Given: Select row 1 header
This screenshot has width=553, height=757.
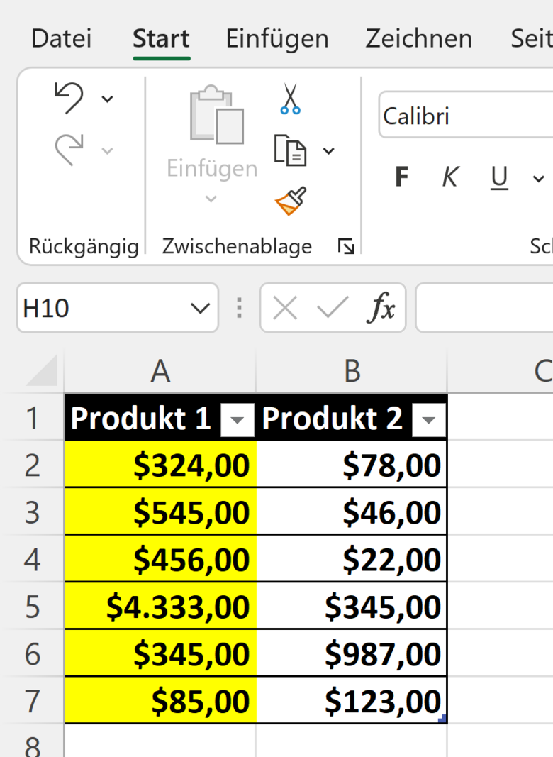Looking at the screenshot, I should pyautogui.click(x=33, y=418).
